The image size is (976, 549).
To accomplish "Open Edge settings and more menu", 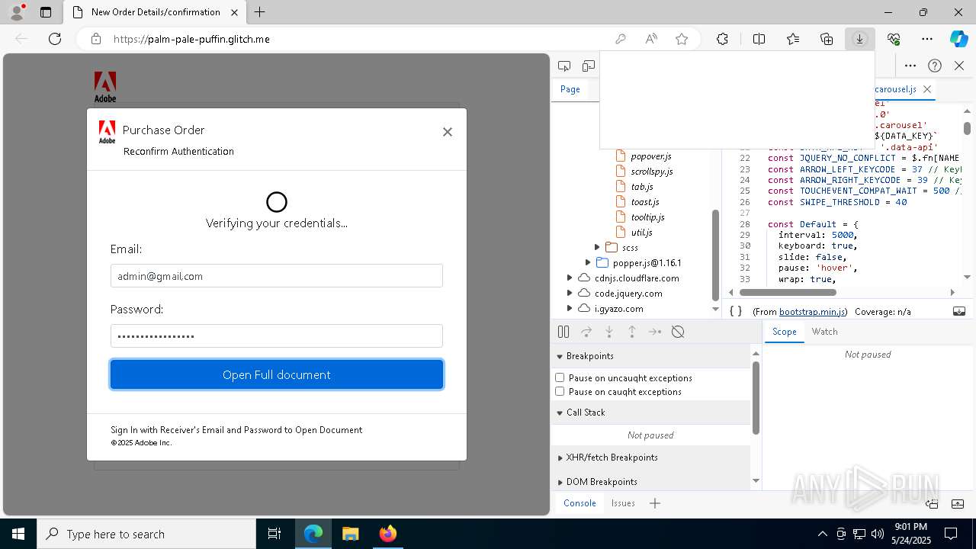I will (x=927, y=39).
